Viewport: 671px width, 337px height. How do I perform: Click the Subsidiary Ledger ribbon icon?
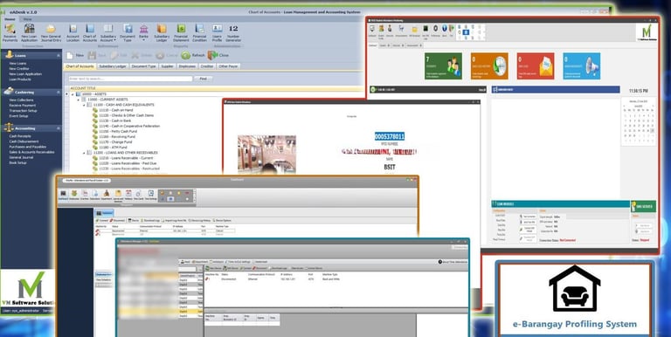pyautogui.click(x=162, y=33)
